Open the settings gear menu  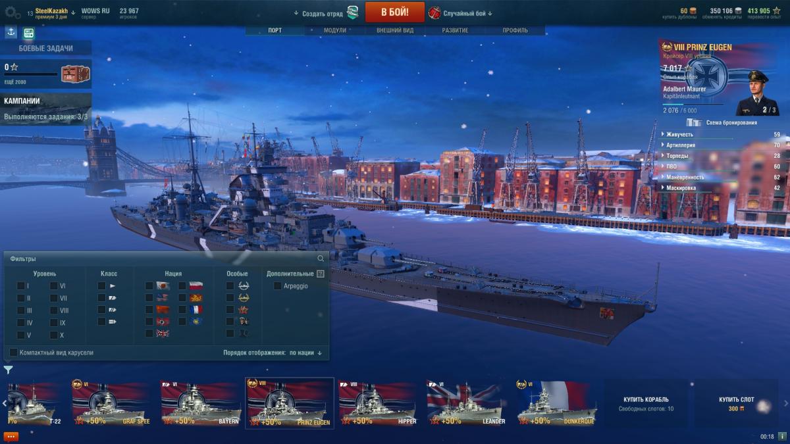[13, 12]
